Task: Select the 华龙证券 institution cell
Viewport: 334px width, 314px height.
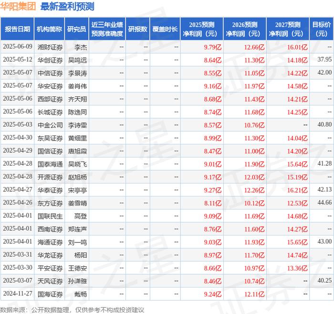Action: tap(50, 255)
